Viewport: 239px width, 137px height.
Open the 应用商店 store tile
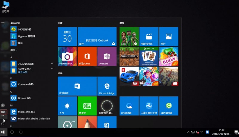pos(77,86)
